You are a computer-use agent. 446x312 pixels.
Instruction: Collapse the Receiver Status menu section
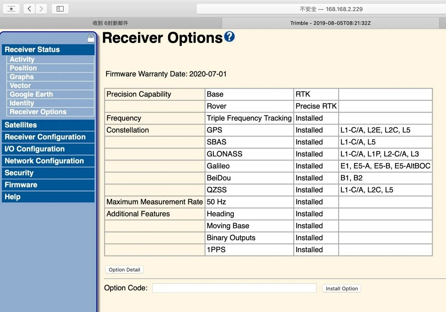point(48,50)
